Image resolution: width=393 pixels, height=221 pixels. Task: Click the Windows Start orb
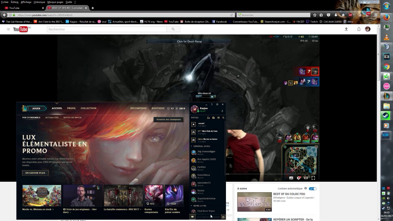387,5
